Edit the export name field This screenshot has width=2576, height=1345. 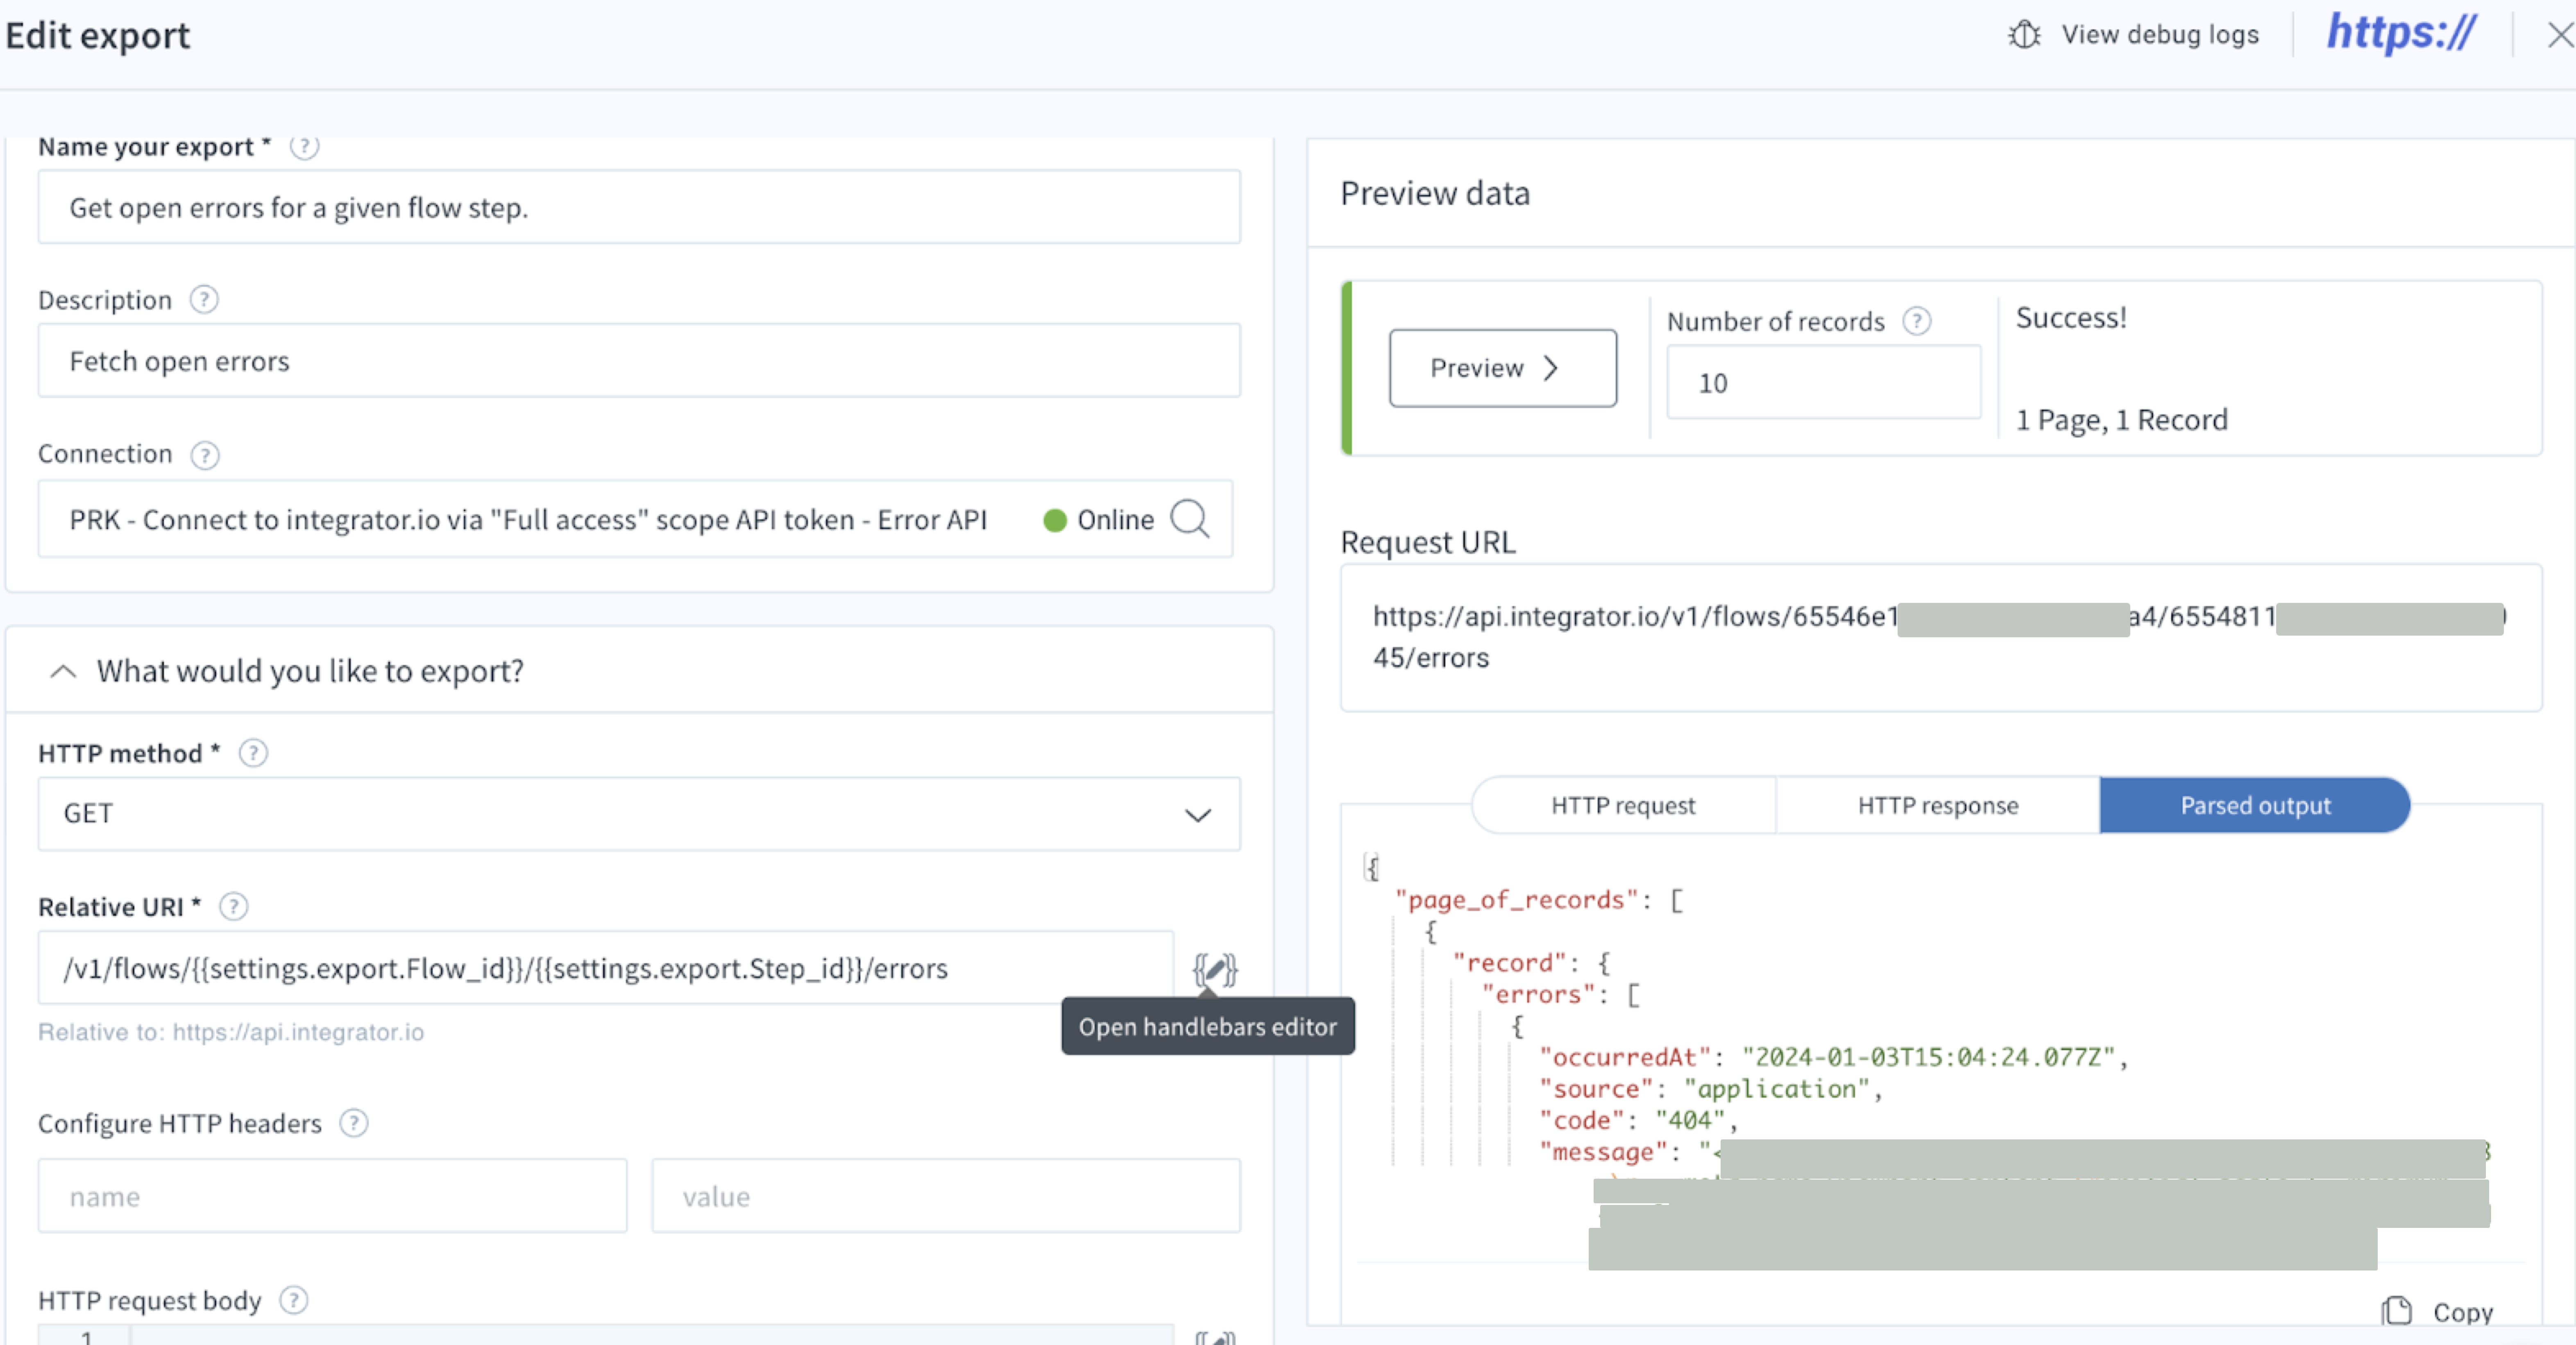[639, 207]
